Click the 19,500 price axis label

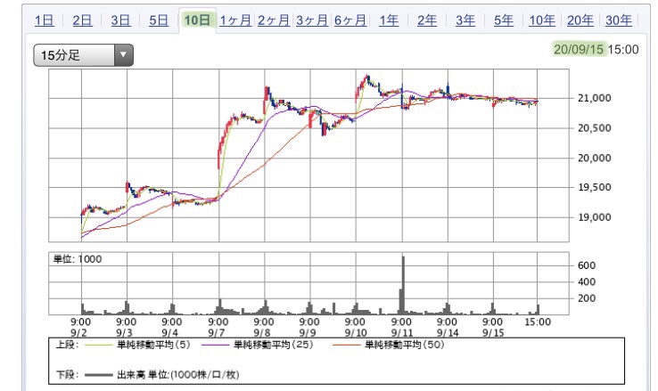click(x=594, y=187)
